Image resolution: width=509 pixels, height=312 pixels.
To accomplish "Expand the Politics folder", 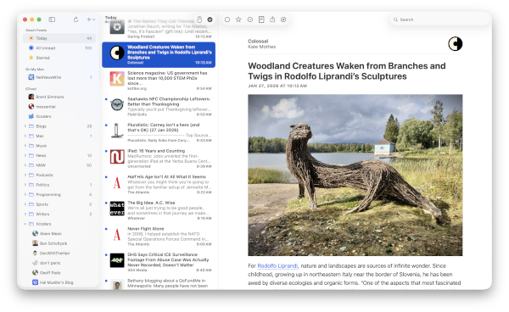I will coord(25,185).
